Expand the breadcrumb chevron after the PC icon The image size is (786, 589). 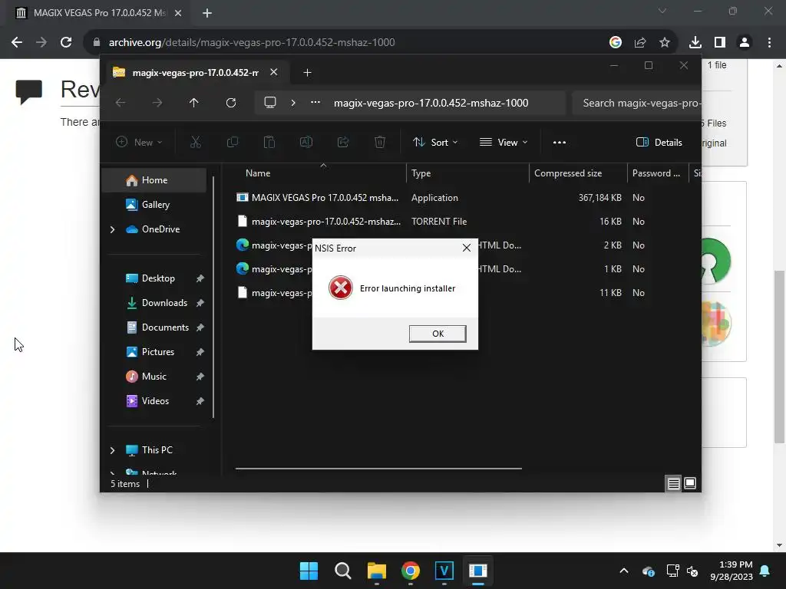[x=293, y=103]
